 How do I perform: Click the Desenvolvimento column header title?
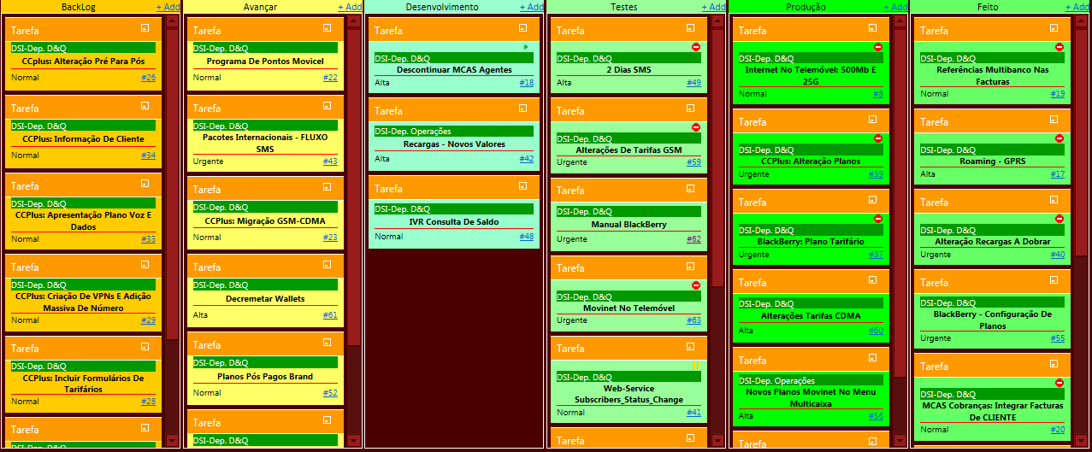click(x=442, y=7)
